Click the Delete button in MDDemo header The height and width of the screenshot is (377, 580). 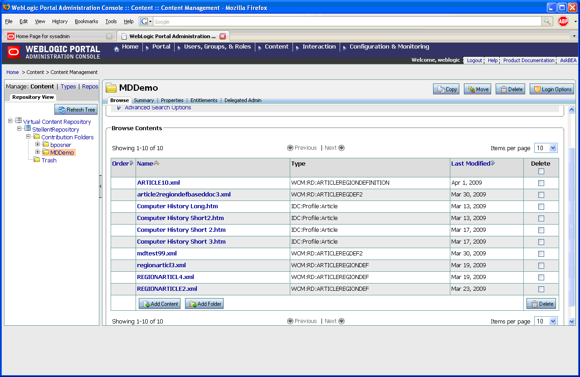point(510,89)
